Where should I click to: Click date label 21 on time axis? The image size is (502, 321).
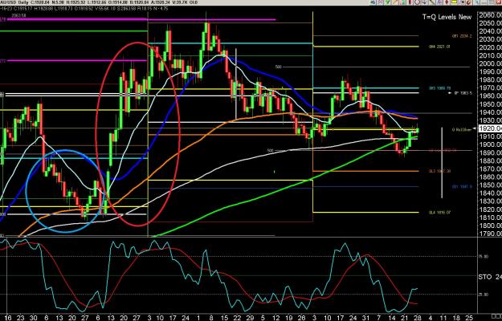(405, 318)
